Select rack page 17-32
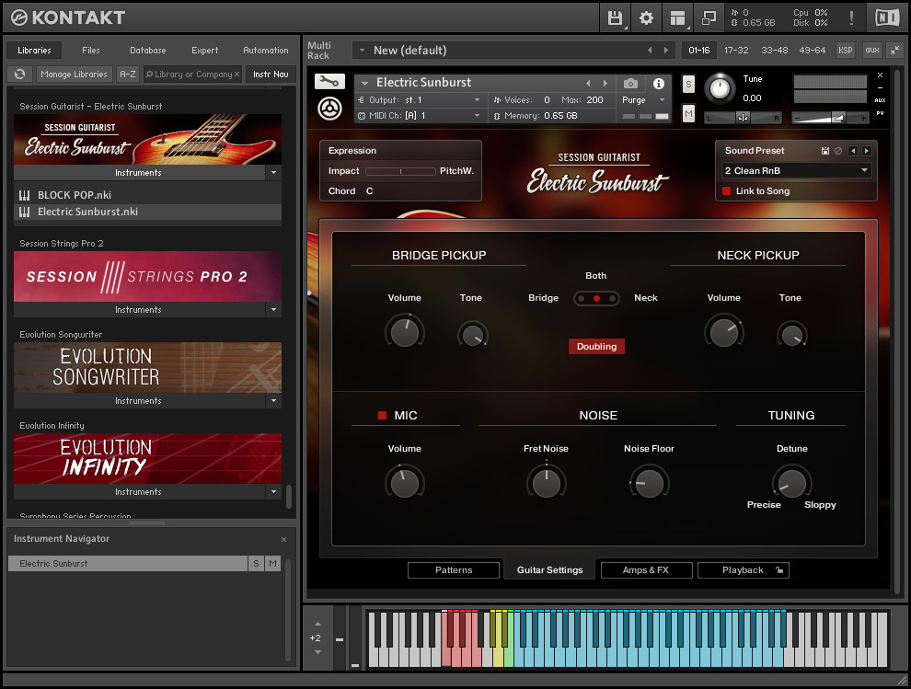This screenshot has width=911, height=689. (x=736, y=51)
